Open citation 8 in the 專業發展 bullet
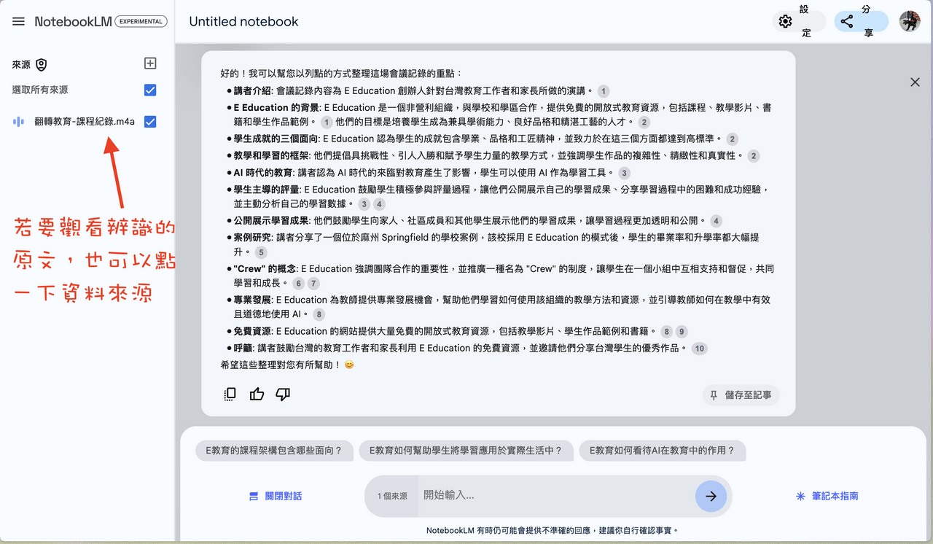The height and width of the screenshot is (544, 933). pos(319,315)
